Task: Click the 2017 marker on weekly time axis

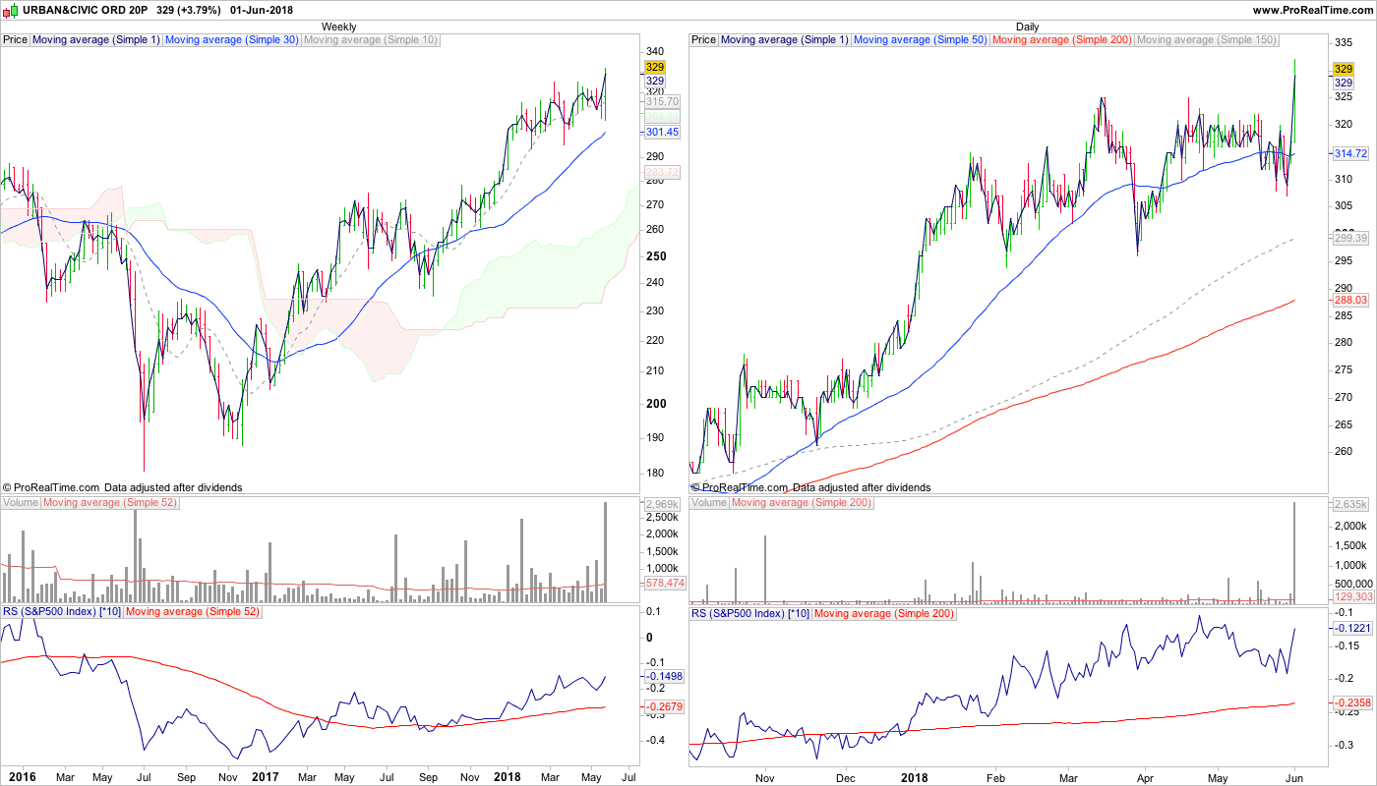Action: [265, 777]
